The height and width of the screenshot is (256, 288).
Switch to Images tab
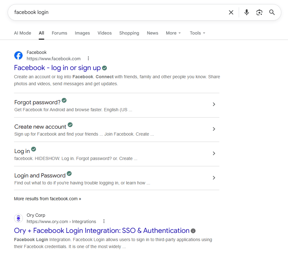point(82,33)
